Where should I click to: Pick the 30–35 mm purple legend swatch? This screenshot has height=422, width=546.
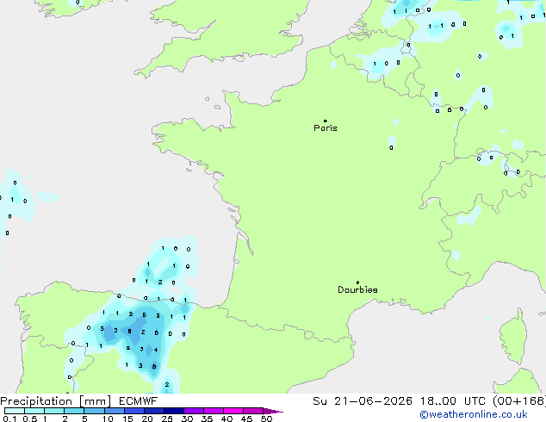[x=193, y=411]
